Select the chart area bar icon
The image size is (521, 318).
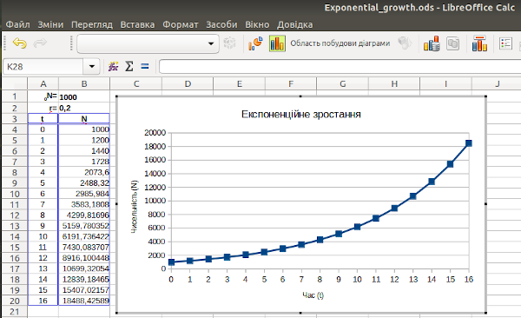[x=277, y=43]
